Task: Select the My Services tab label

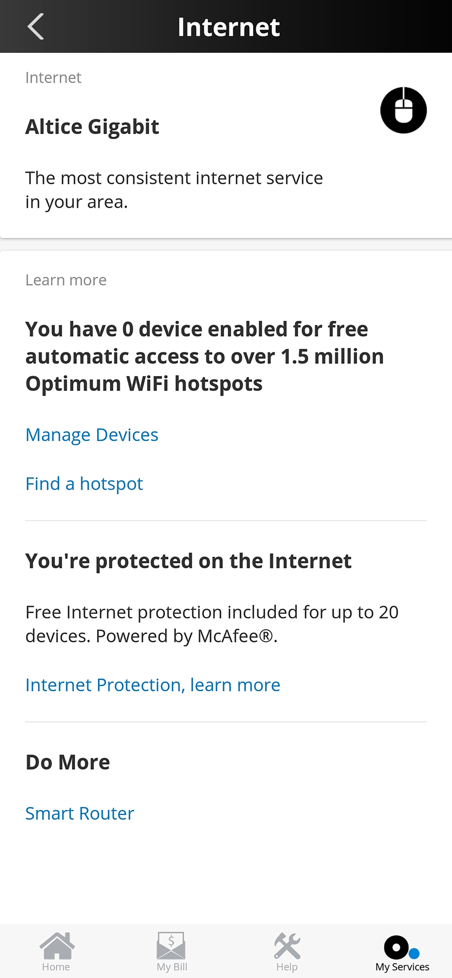Action: (x=402, y=967)
